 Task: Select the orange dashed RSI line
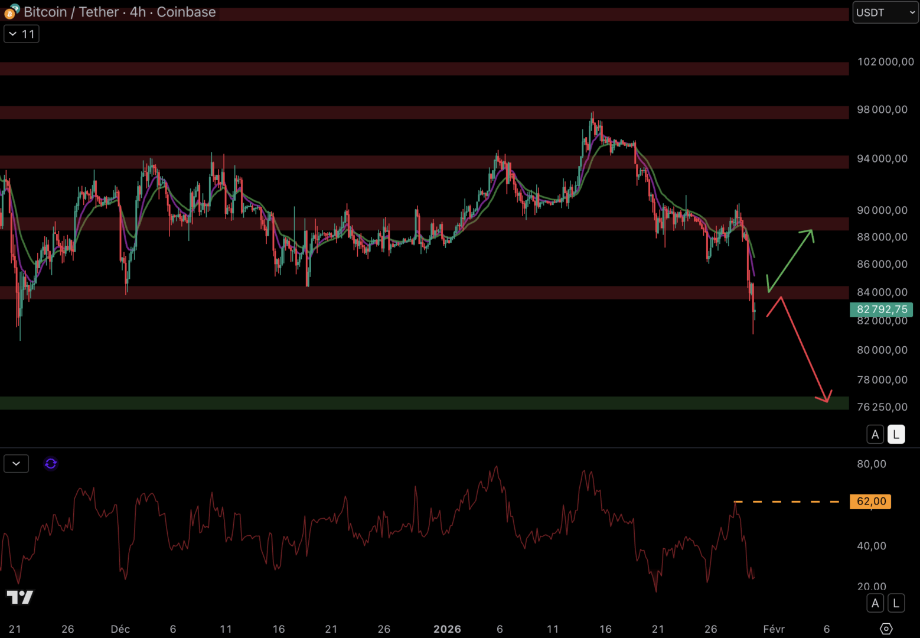(x=785, y=502)
